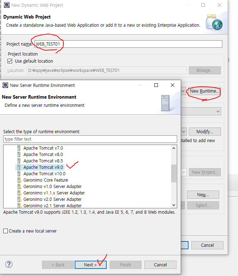
Task: Maximize the New Dynamic Web Project window
Action: 203,5
